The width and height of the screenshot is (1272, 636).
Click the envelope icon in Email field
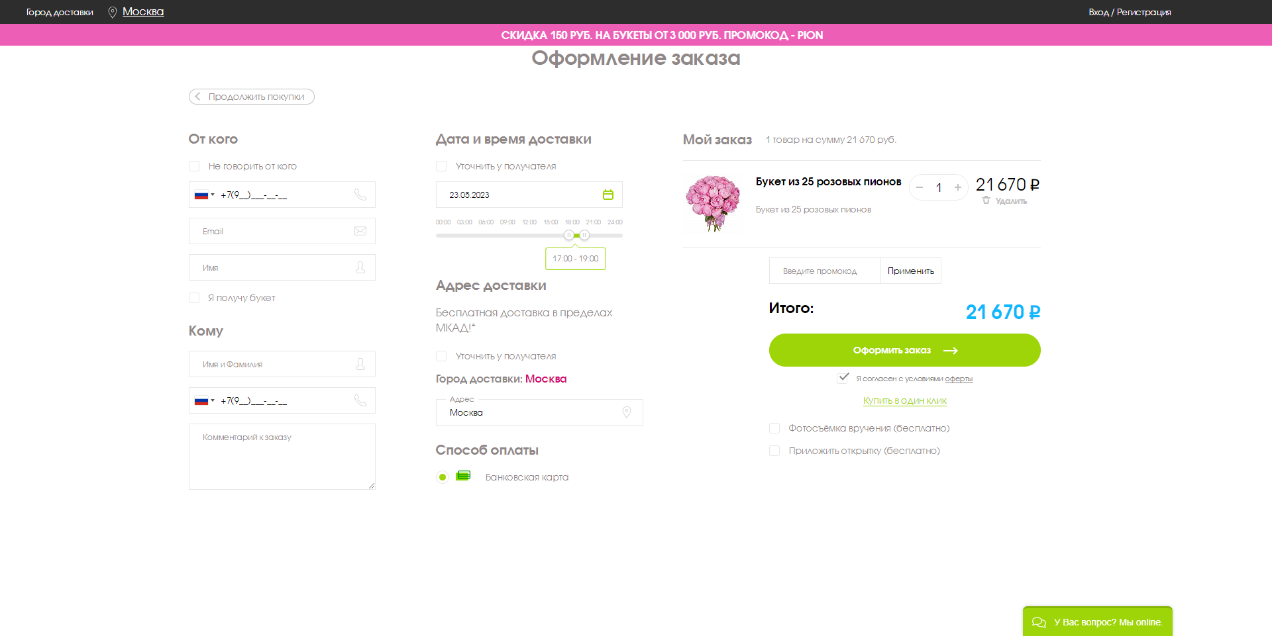coord(360,231)
